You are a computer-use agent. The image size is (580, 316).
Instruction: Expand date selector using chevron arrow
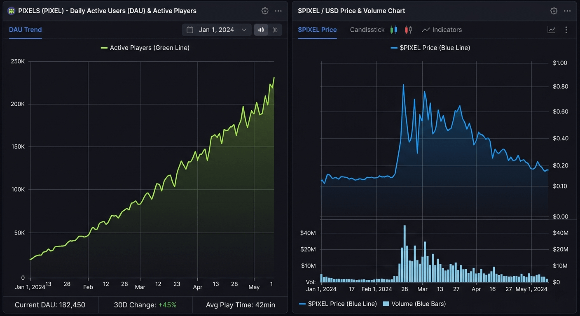[x=244, y=30]
